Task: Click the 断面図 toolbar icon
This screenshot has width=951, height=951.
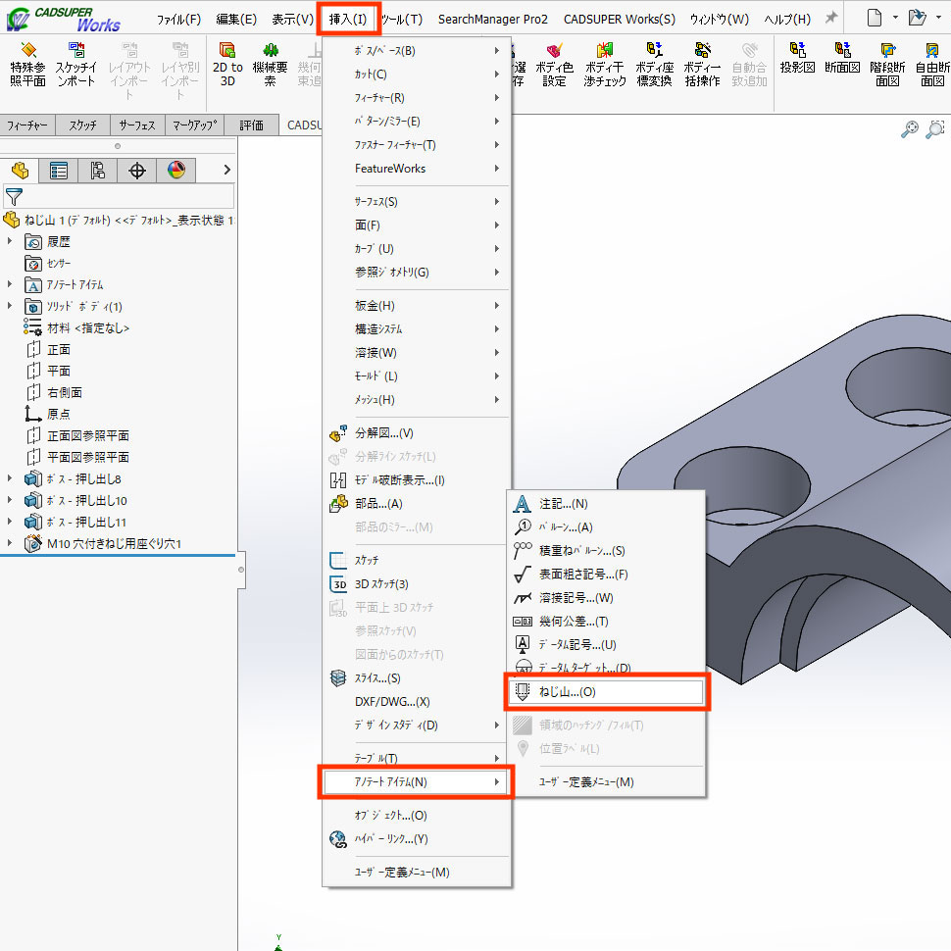Action: click(x=842, y=59)
